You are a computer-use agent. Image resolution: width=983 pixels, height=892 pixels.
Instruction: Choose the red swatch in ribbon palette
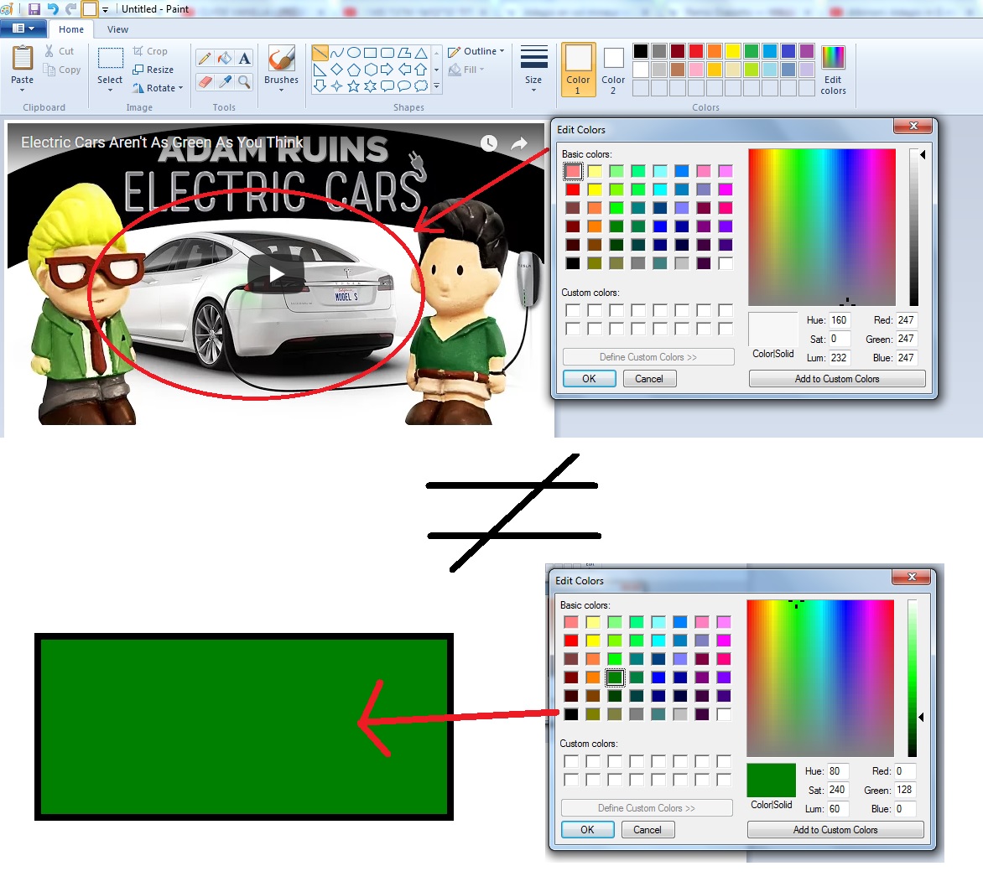(696, 51)
